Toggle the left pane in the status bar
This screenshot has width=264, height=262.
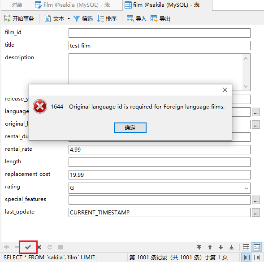click(247, 258)
